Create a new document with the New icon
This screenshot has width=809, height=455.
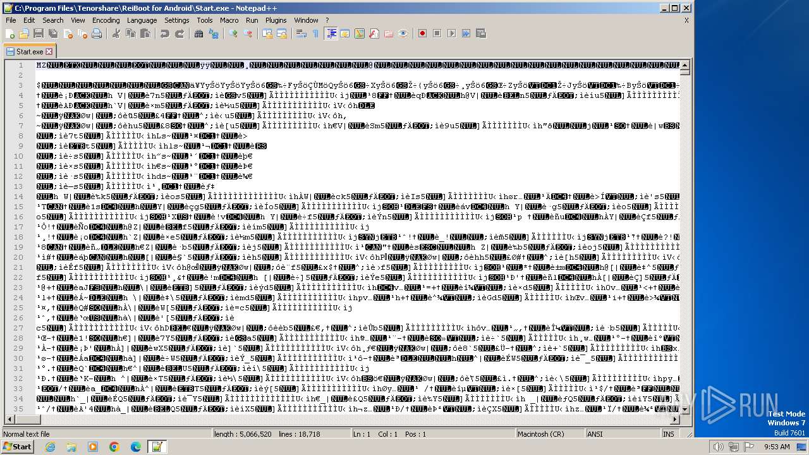point(10,33)
